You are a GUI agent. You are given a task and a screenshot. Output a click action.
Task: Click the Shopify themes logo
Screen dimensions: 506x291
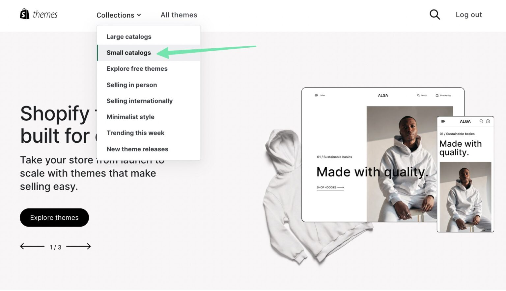coord(39,14)
